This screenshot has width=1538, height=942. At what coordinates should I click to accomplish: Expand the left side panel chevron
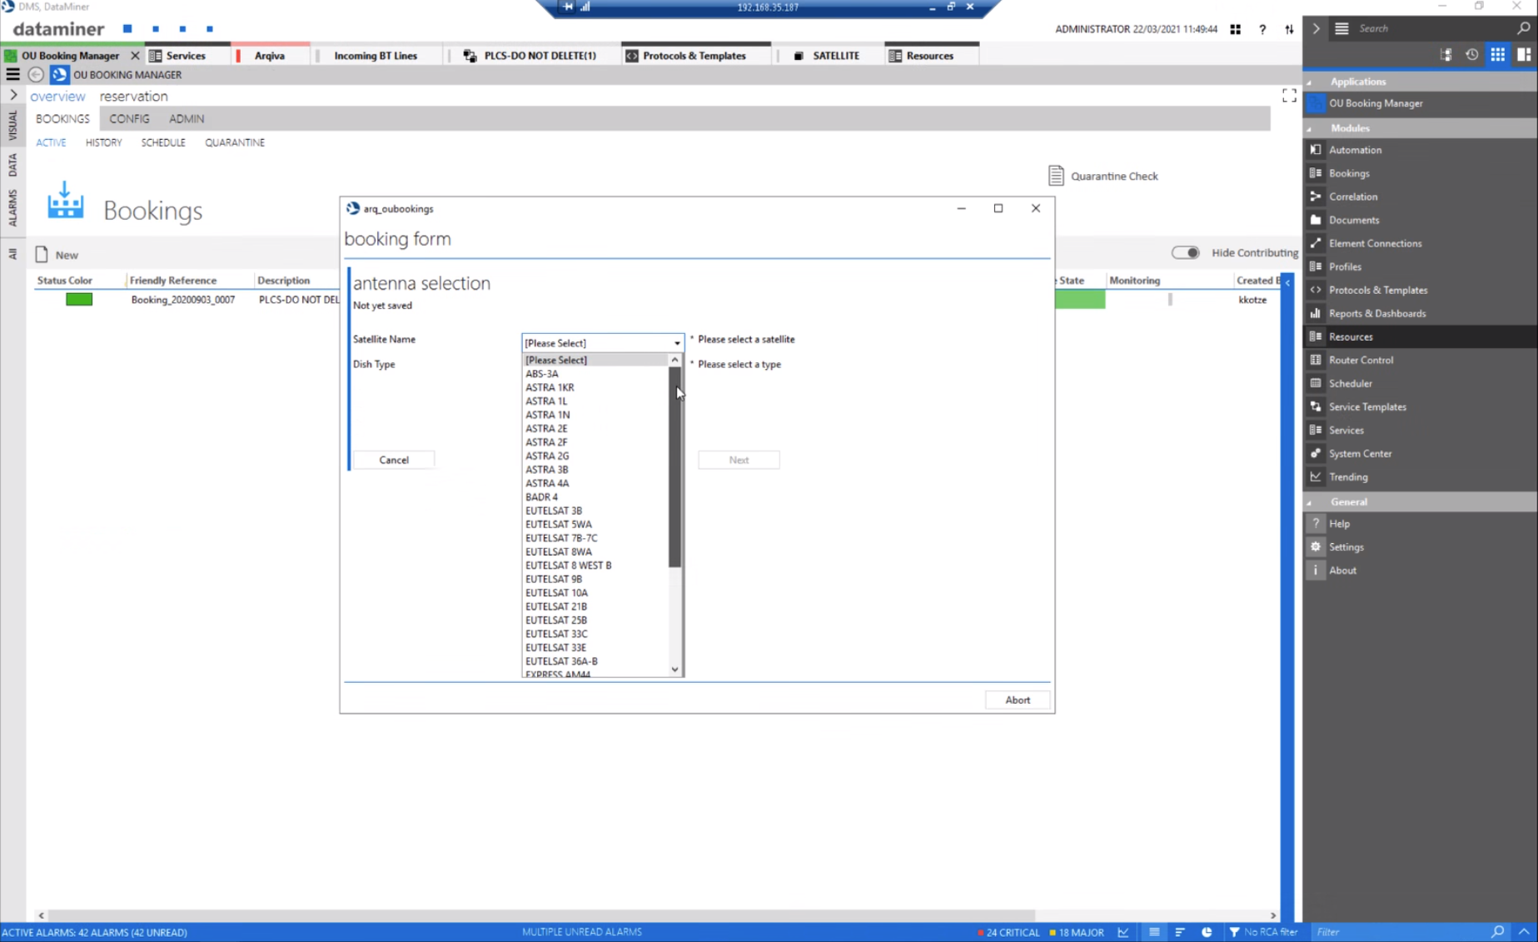coord(13,95)
